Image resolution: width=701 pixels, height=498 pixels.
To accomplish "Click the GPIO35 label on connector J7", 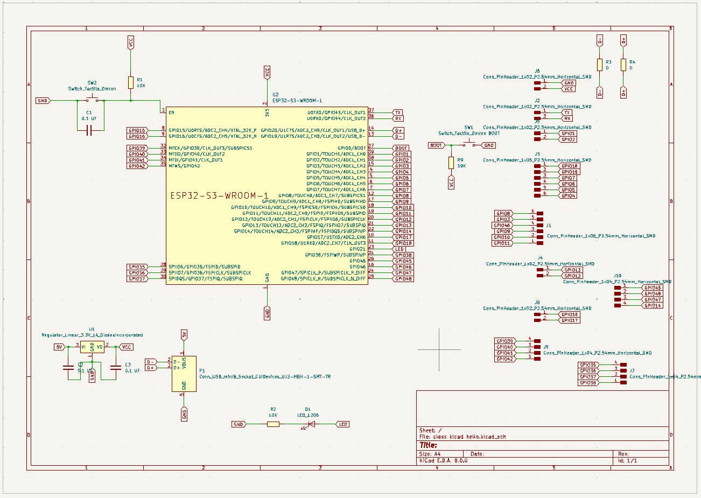I will pyautogui.click(x=588, y=365).
